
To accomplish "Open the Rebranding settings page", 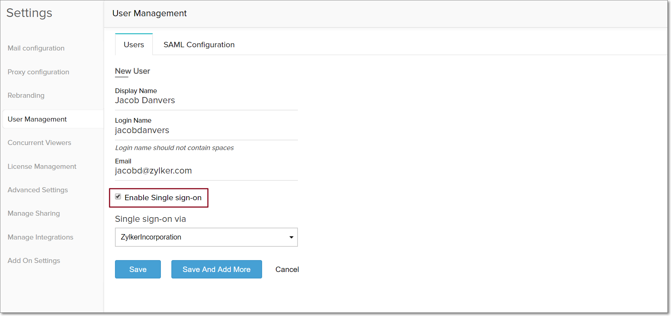I will [26, 96].
